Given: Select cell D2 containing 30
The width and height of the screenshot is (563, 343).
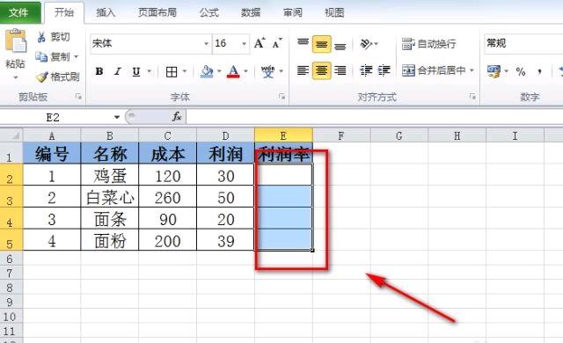Looking at the screenshot, I should coord(225,176).
